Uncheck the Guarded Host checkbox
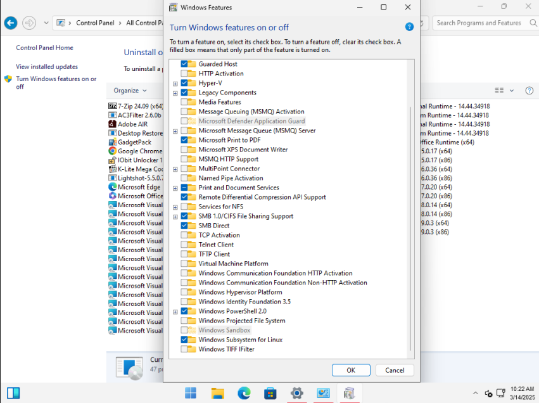Image resolution: width=539 pixels, height=403 pixels. point(184,64)
